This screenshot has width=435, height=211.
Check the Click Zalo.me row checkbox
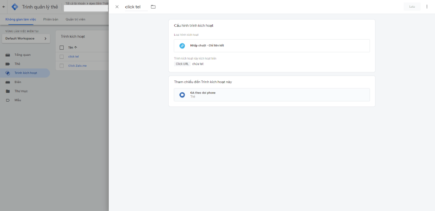[x=62, y=66]
